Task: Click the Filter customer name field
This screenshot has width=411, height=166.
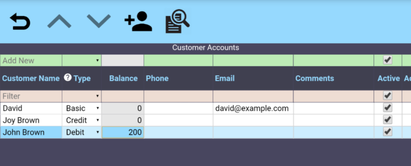Action: pyautogui.click(x=31, y=96)
